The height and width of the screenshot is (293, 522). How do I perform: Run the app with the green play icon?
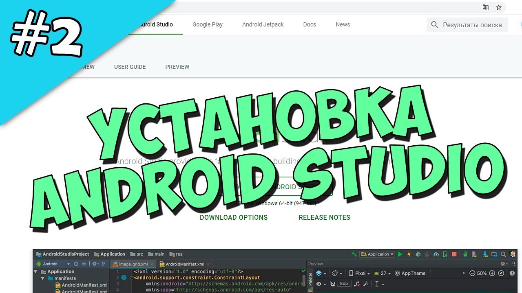click(x=400, y=254)
